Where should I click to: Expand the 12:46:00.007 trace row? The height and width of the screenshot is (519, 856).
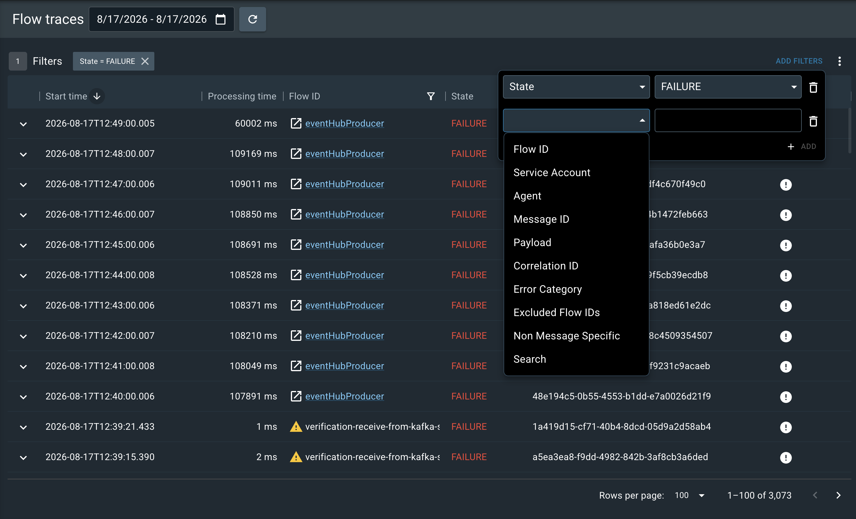pyautogui.click(x=23, y=215)
